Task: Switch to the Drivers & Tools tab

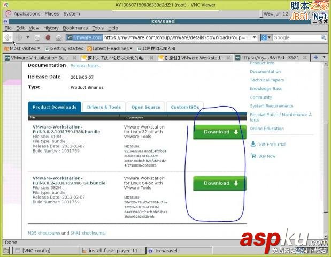Action: click(x=104, y=108)
